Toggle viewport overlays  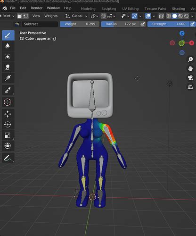coord(148,16)
